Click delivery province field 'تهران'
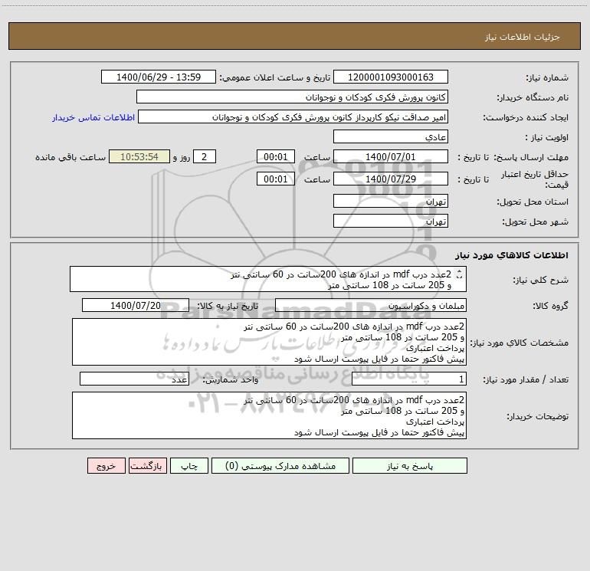Image resolution: width=590 pixels, height=571 pixels. pyautogui.click(x=391, y=201)
